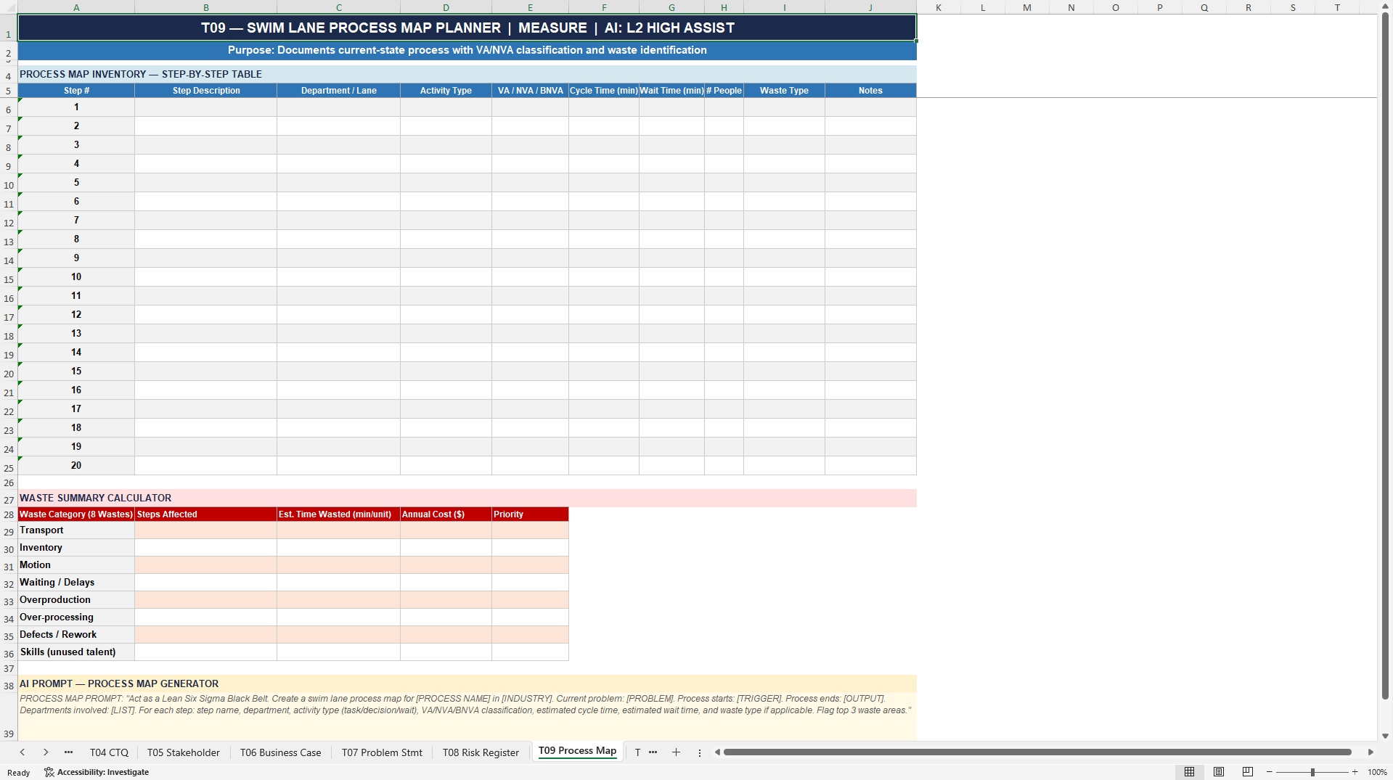Click the Est. Time Wasted (min/unit) header
The image size is (1393, 780).
[x=338, y=514]
